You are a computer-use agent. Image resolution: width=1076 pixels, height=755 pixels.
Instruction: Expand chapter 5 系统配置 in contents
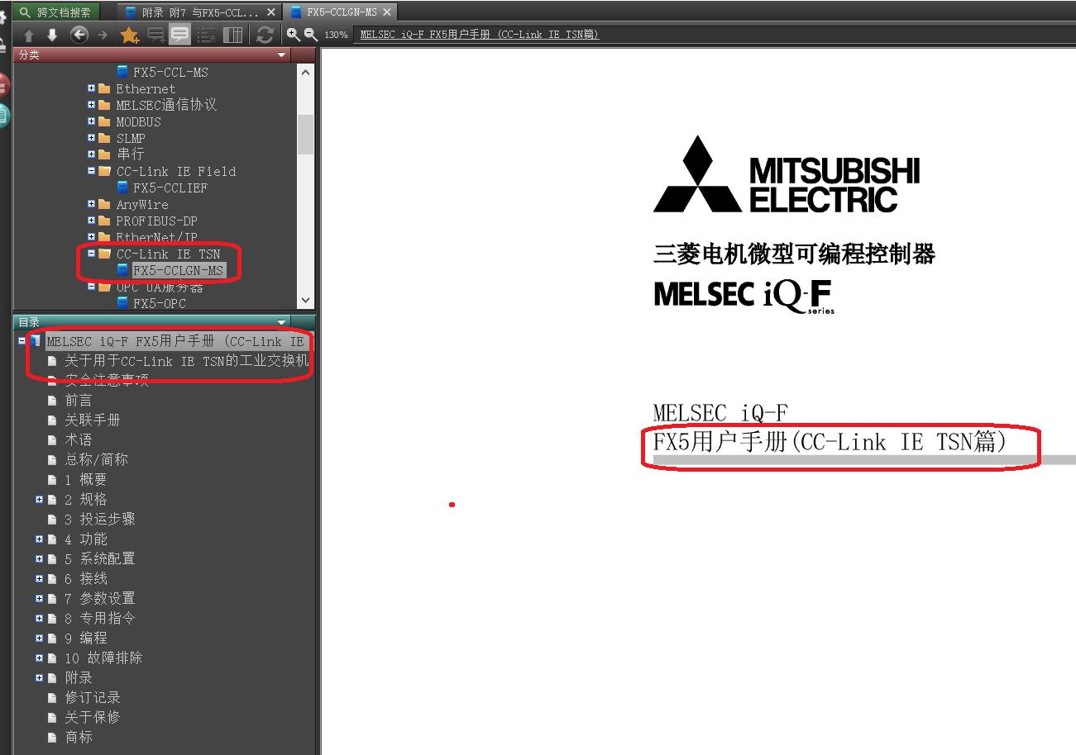39,559
